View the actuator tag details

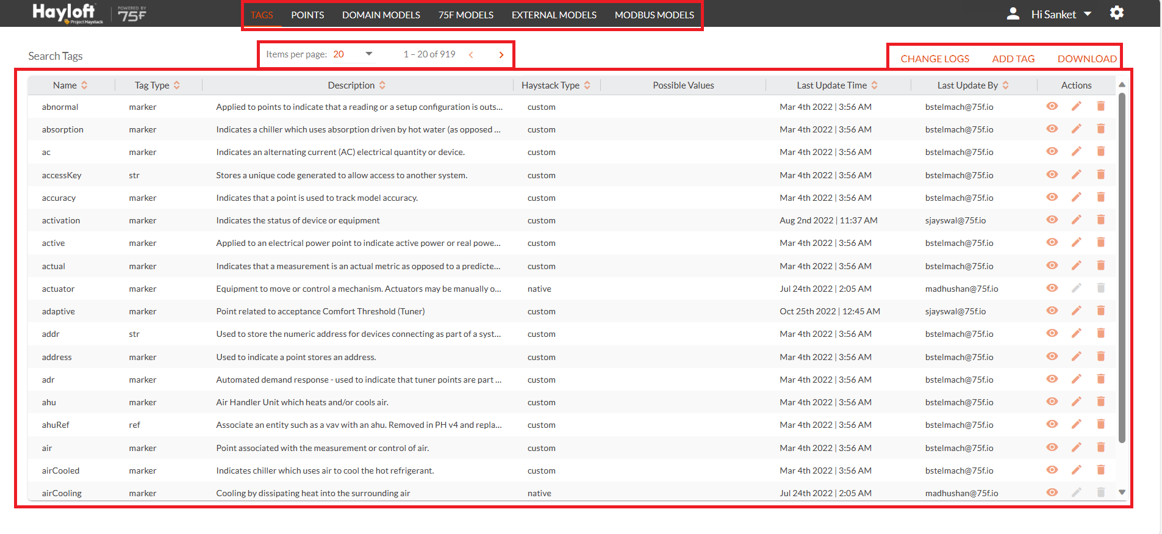point(1052,288)
